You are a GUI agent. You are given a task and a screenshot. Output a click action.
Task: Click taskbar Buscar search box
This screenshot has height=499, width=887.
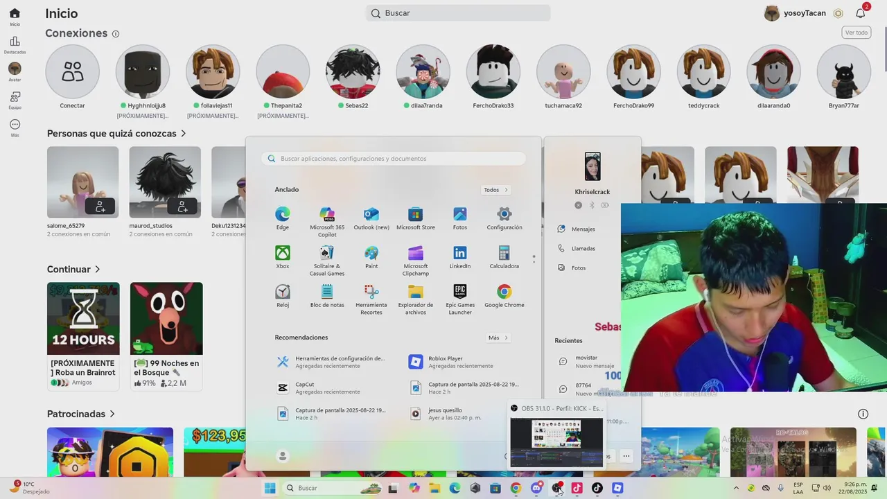click(x=333, y=488)
